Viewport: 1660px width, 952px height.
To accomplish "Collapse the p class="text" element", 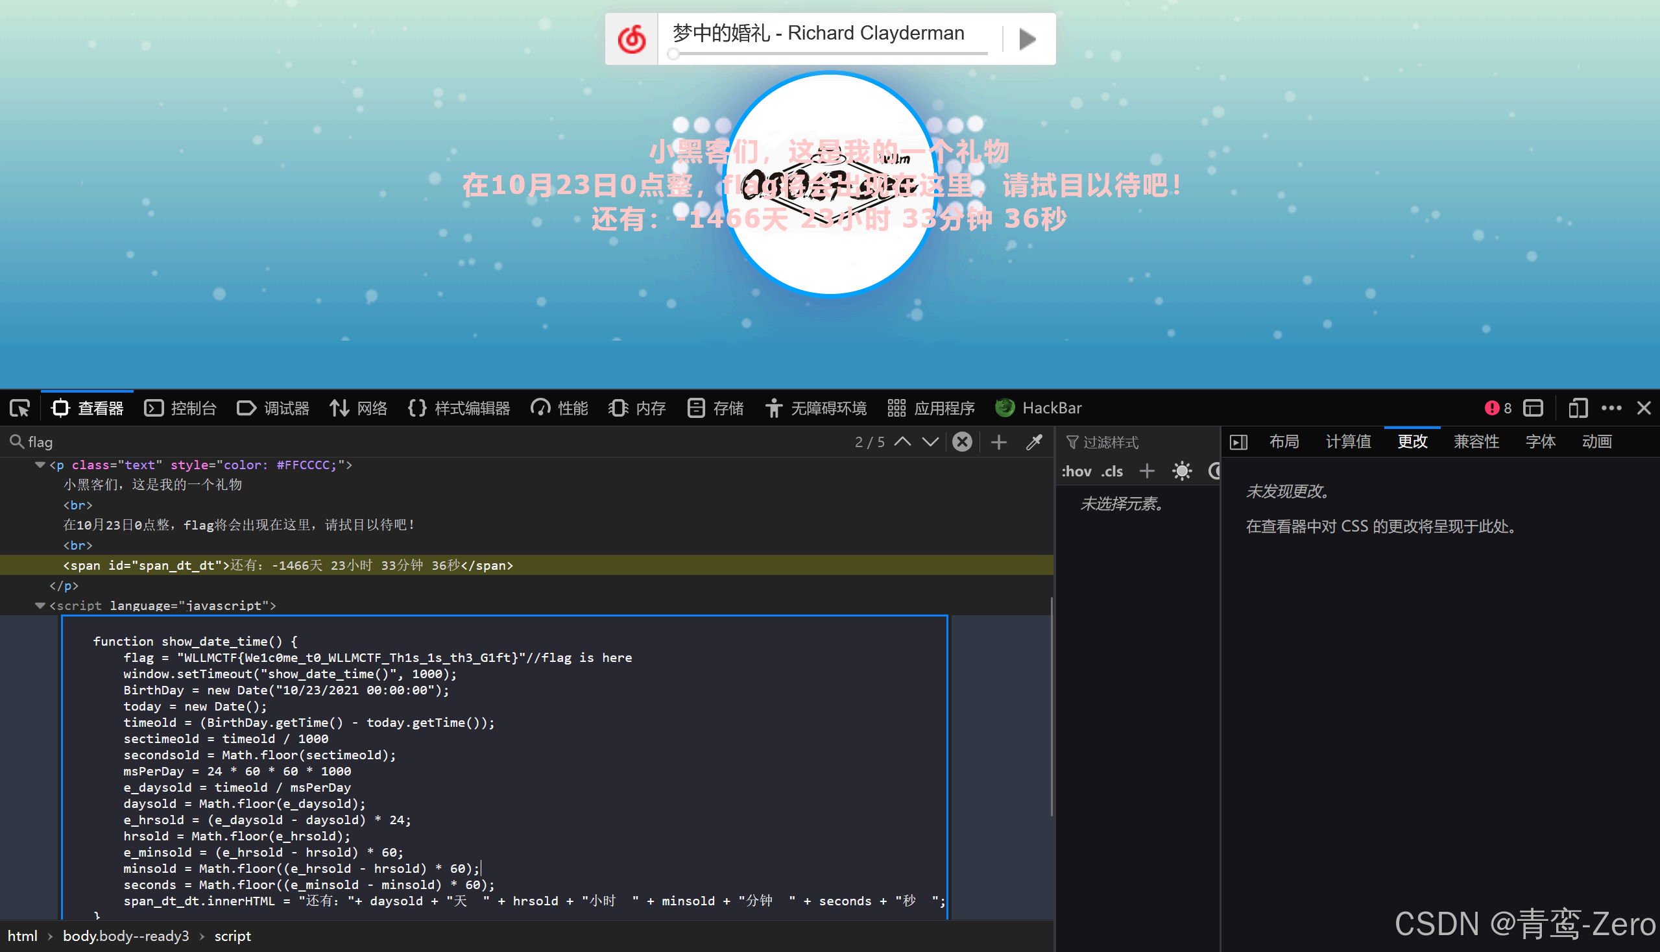I will coord(40,465).
